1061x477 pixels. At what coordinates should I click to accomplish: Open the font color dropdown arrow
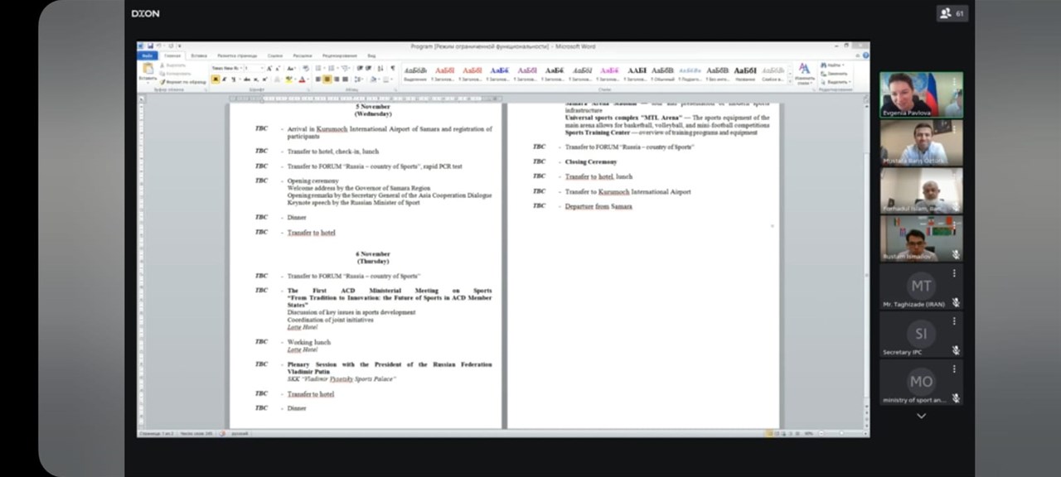pos(307,79)
